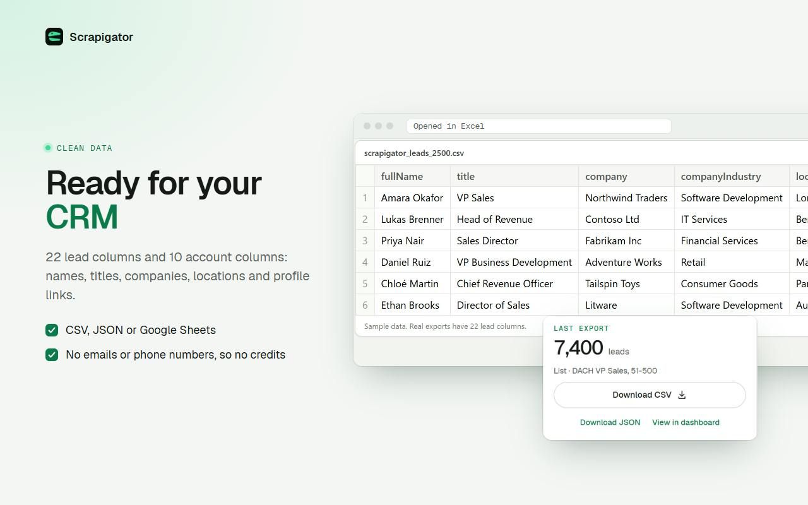Click the download arrow icon beside Download CSV
The width and height of the screenshot is (808, 505).
click(x=682, y=395)
